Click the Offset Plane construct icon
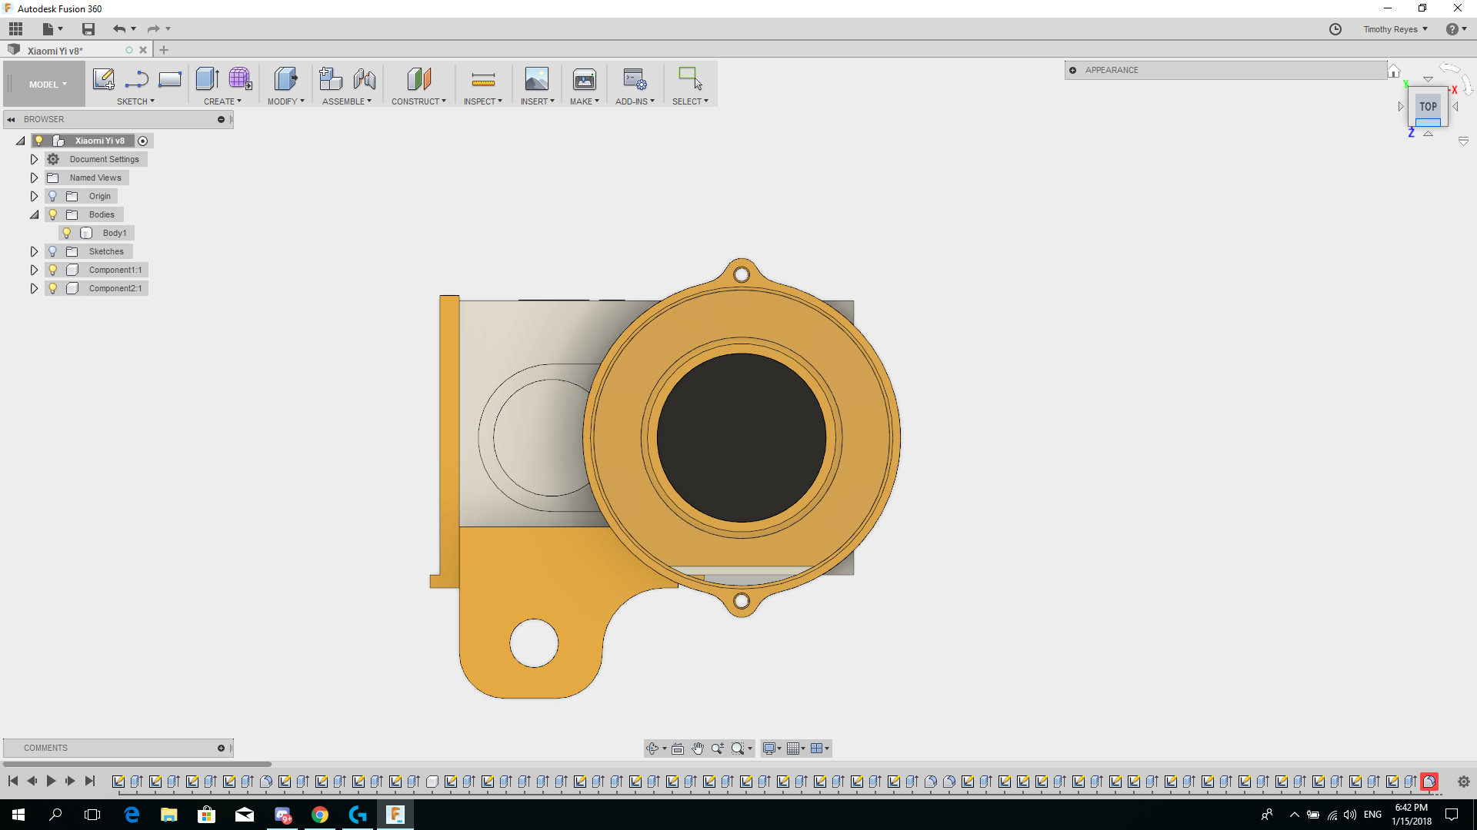 [x=418, y=78]
